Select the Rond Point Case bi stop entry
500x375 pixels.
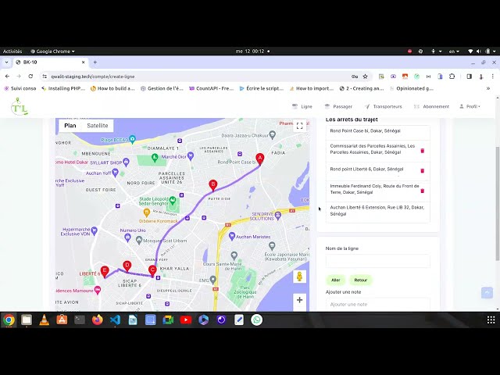pyautogui.click(x=378, y=131)
